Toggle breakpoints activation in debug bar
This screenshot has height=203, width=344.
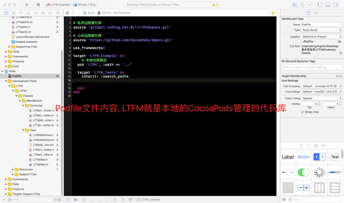click(75, 200)
